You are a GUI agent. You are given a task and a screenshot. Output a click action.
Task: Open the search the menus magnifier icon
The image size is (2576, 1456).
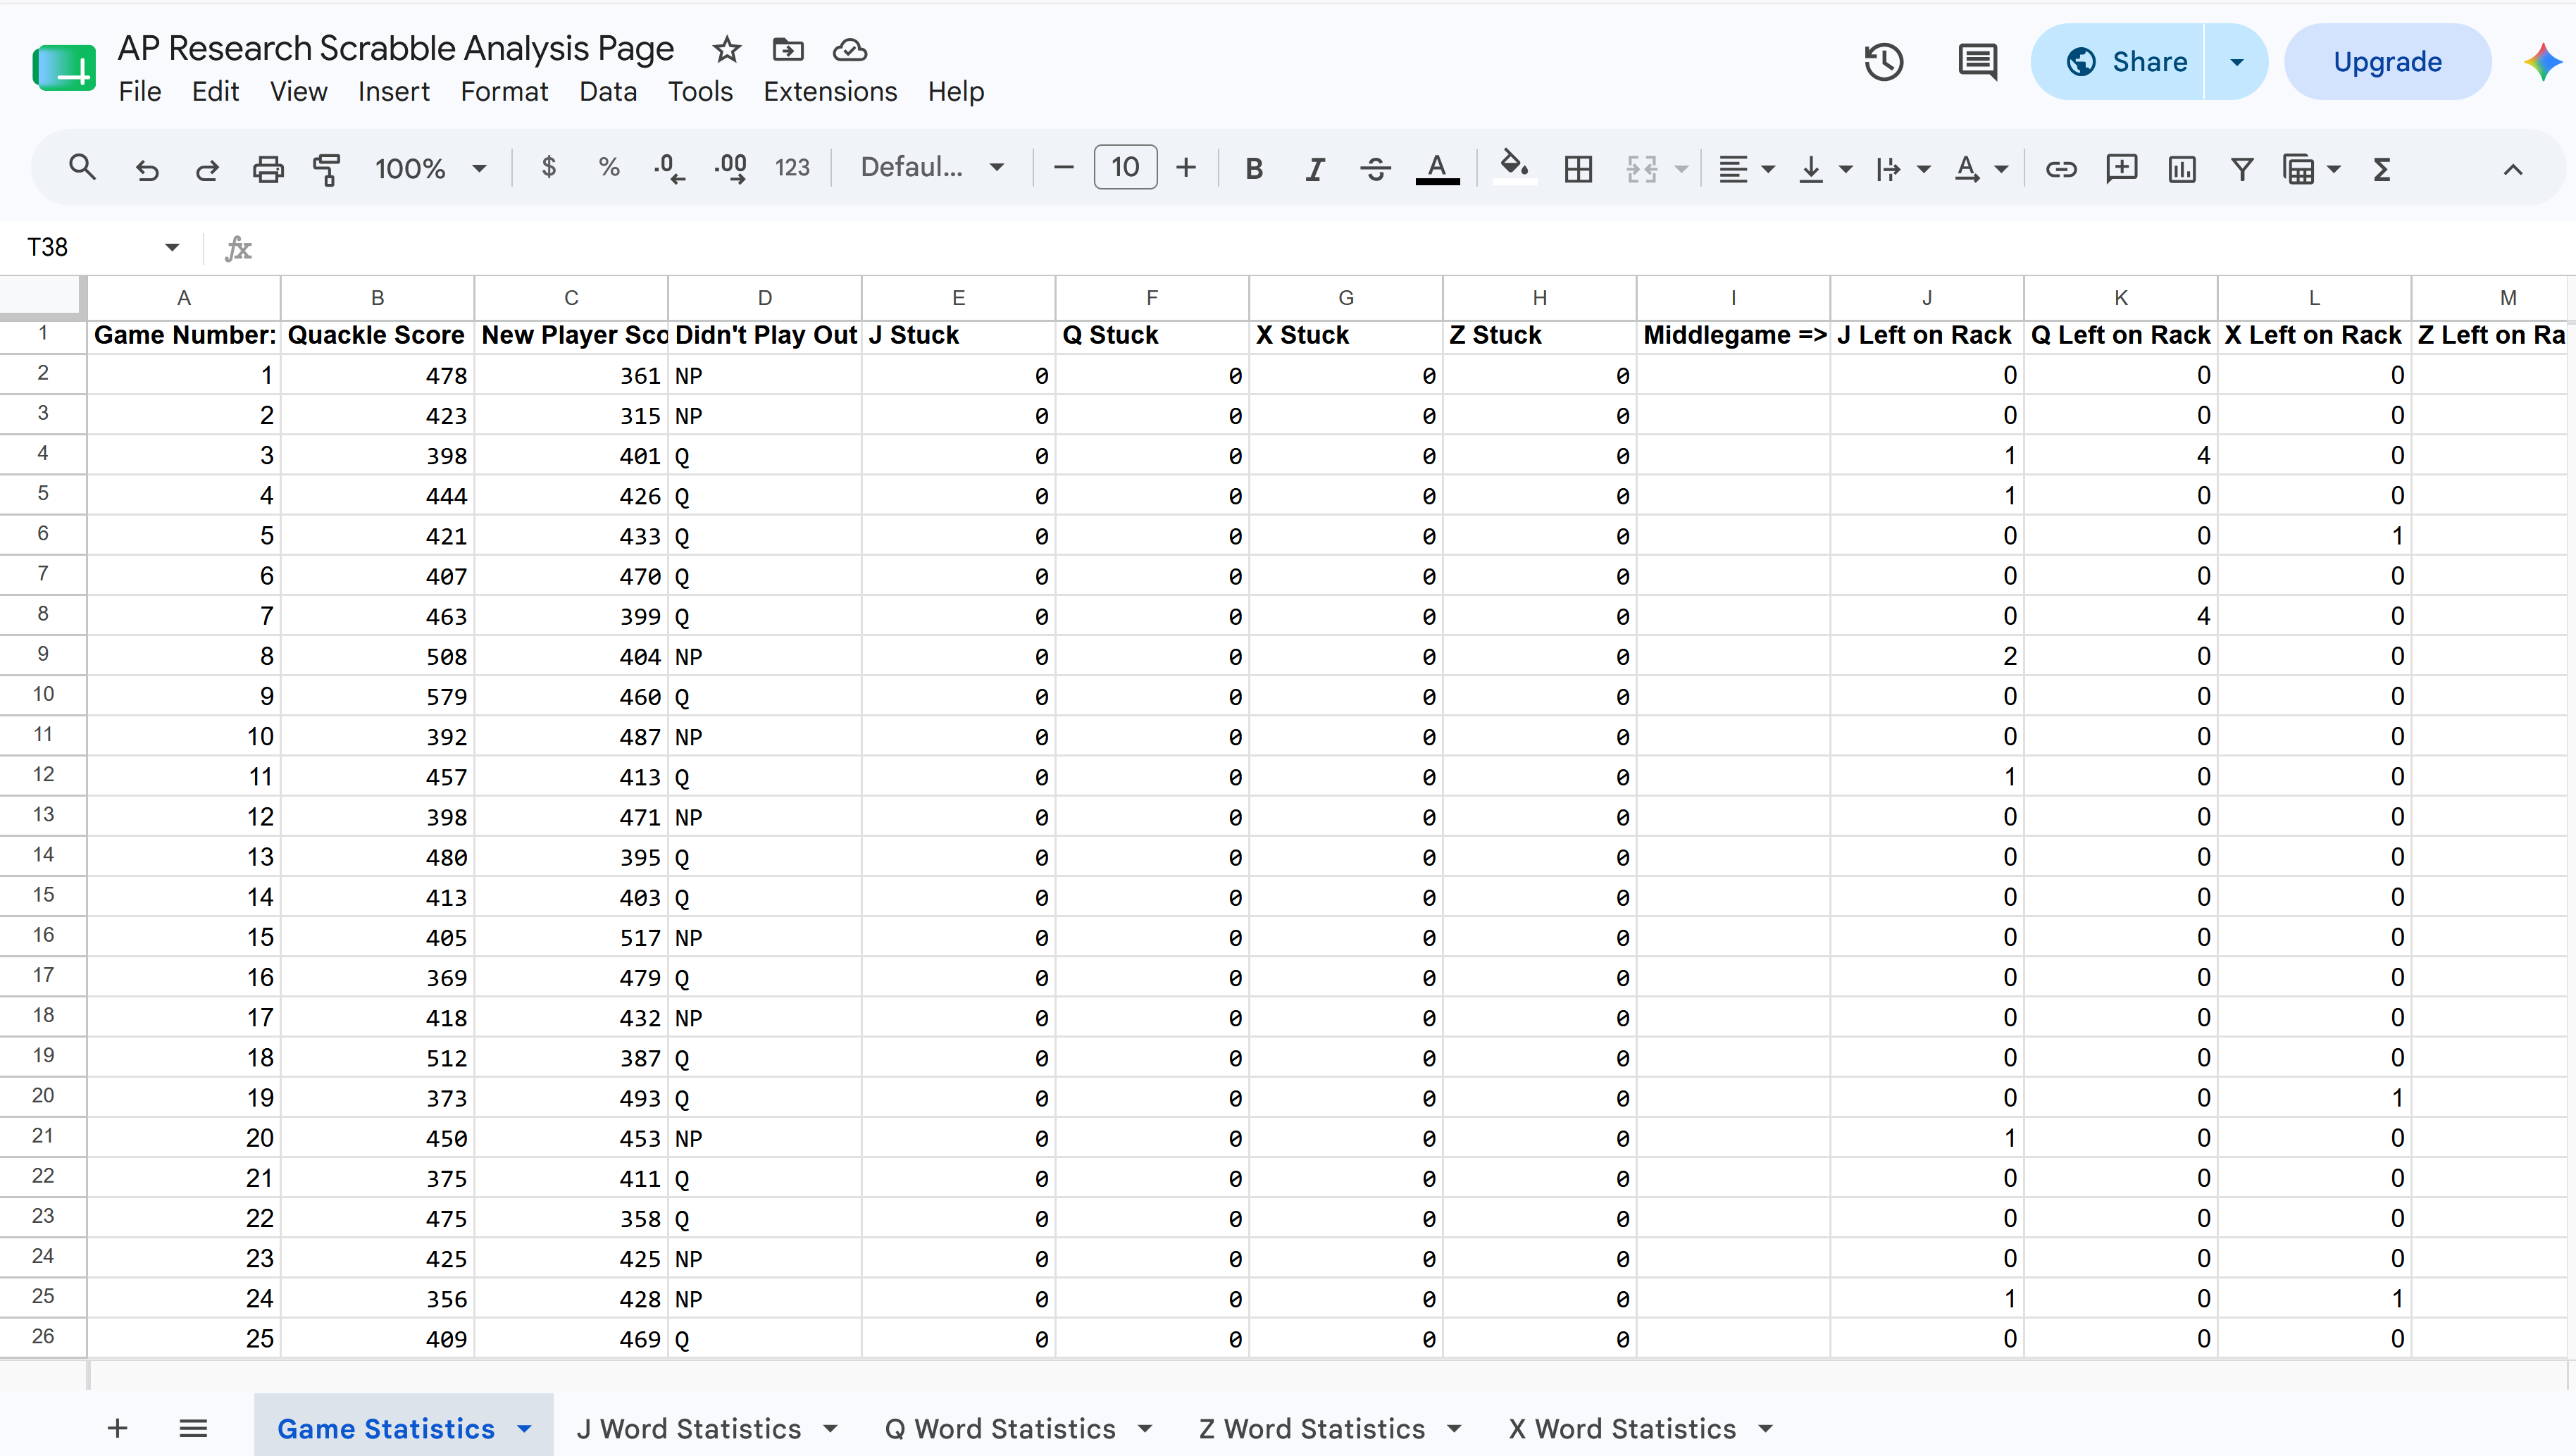[82, 168]
